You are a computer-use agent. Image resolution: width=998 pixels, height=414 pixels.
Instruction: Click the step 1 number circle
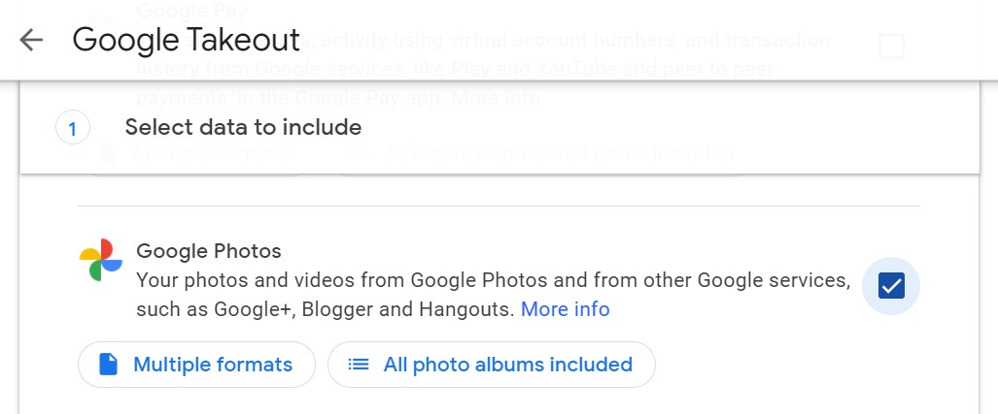click(x=73, y=128)
